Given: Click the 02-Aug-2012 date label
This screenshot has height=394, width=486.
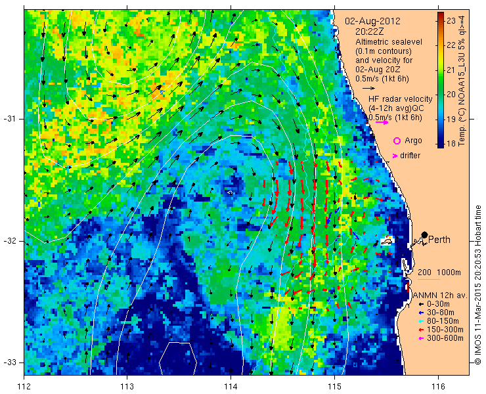Looking at the screenshot, I should point(372,22).
